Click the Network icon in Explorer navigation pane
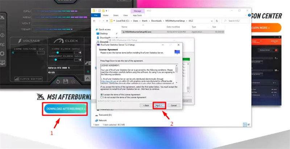Image resolution: width=290 pixels, height=149 pixels. tap(96, 120)
